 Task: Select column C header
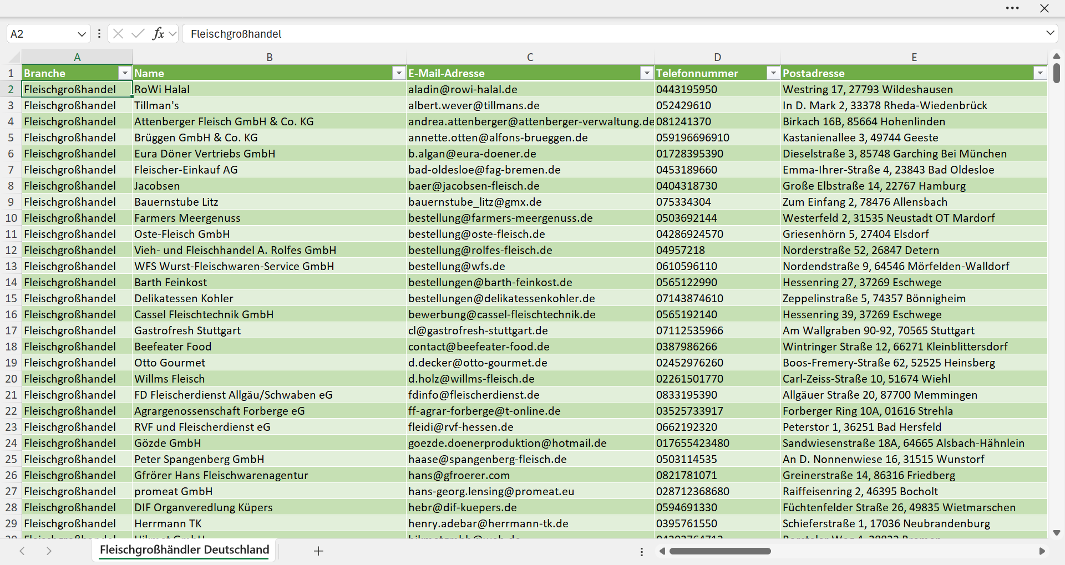coord(530,57)
